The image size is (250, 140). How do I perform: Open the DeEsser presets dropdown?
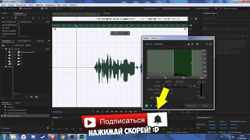[x=170, y=44]
